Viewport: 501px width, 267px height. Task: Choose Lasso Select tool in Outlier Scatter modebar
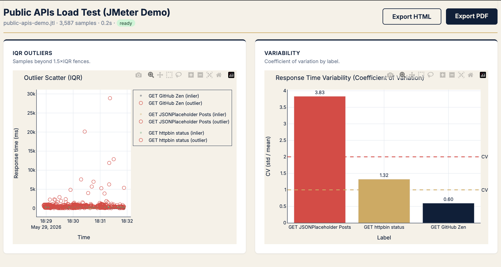tap(179, 75)
